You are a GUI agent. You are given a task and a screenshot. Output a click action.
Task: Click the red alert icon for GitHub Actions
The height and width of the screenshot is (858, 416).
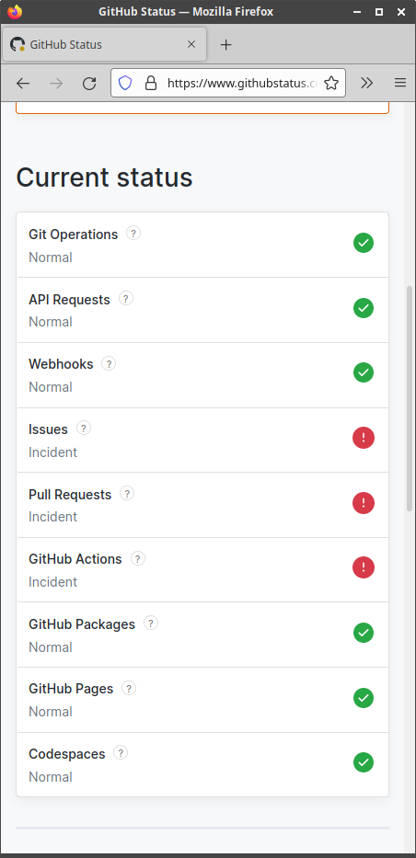[x=364, y=567]
